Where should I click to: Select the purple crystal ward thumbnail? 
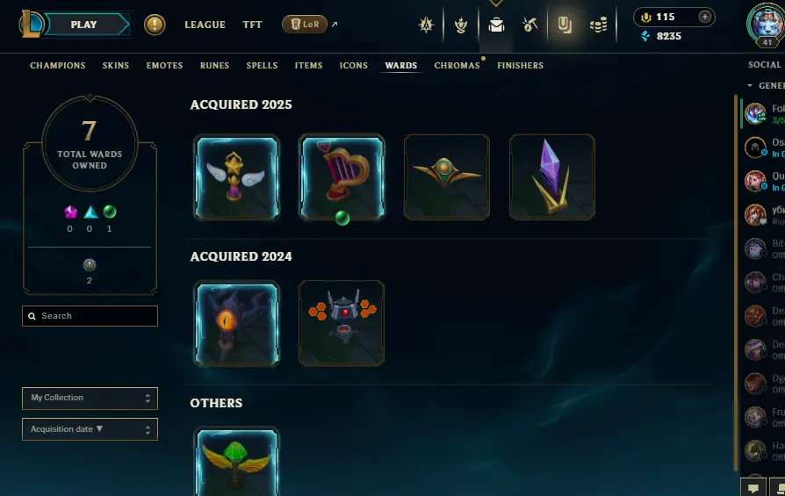pos(552,177)
